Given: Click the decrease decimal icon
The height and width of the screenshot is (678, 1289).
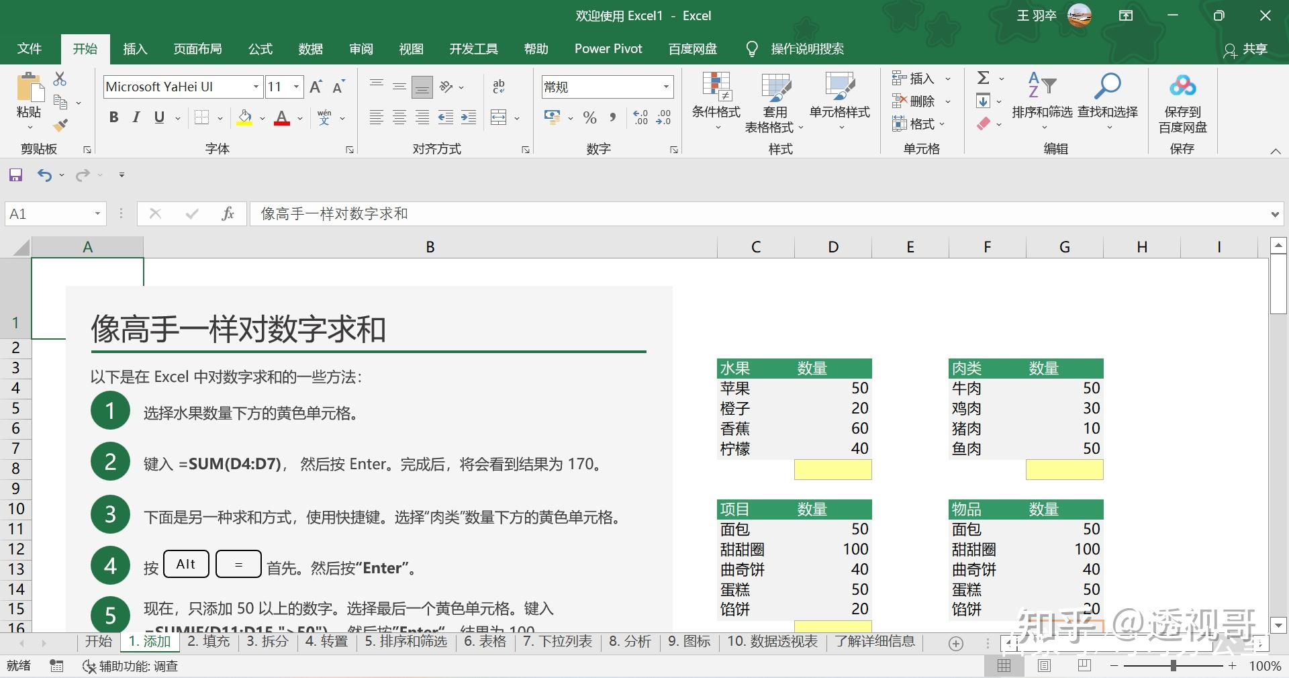Looking at the screenshot, I should [x=664, y=117].
